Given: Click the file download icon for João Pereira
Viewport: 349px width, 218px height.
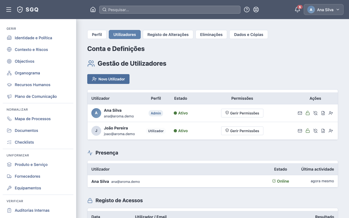Looking at the screenshot, I should (x=323, y=131).
